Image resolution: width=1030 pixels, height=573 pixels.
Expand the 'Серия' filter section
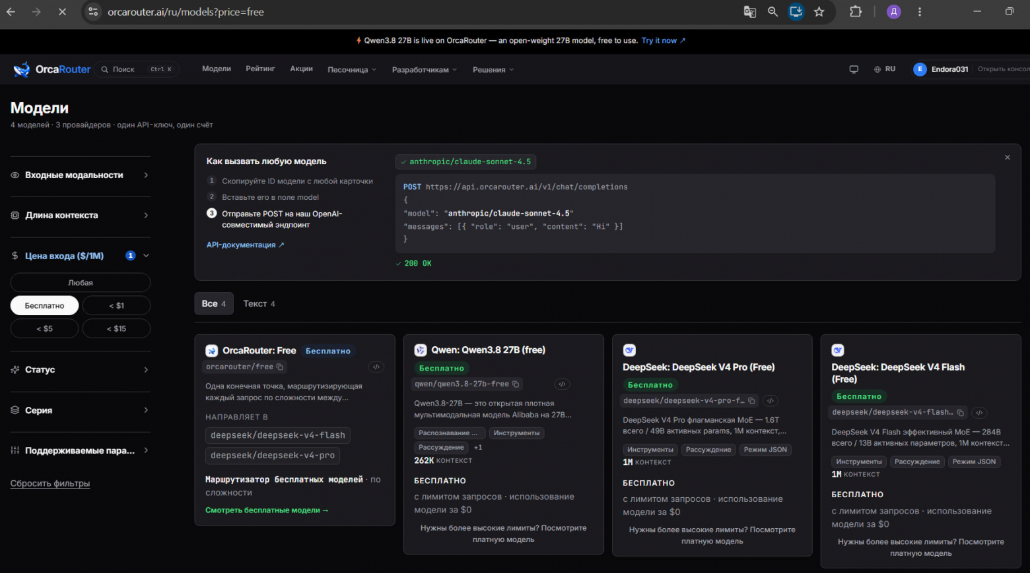pos(81,410)
